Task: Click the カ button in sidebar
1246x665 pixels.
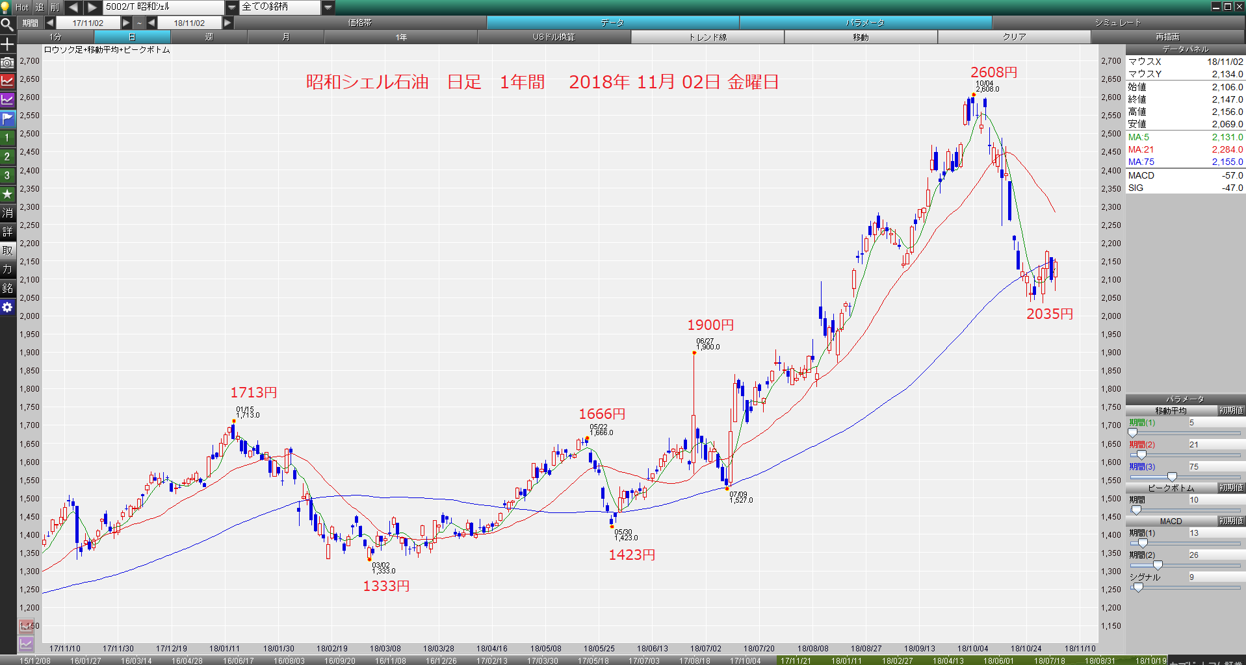Action: (x=7, y=270)
